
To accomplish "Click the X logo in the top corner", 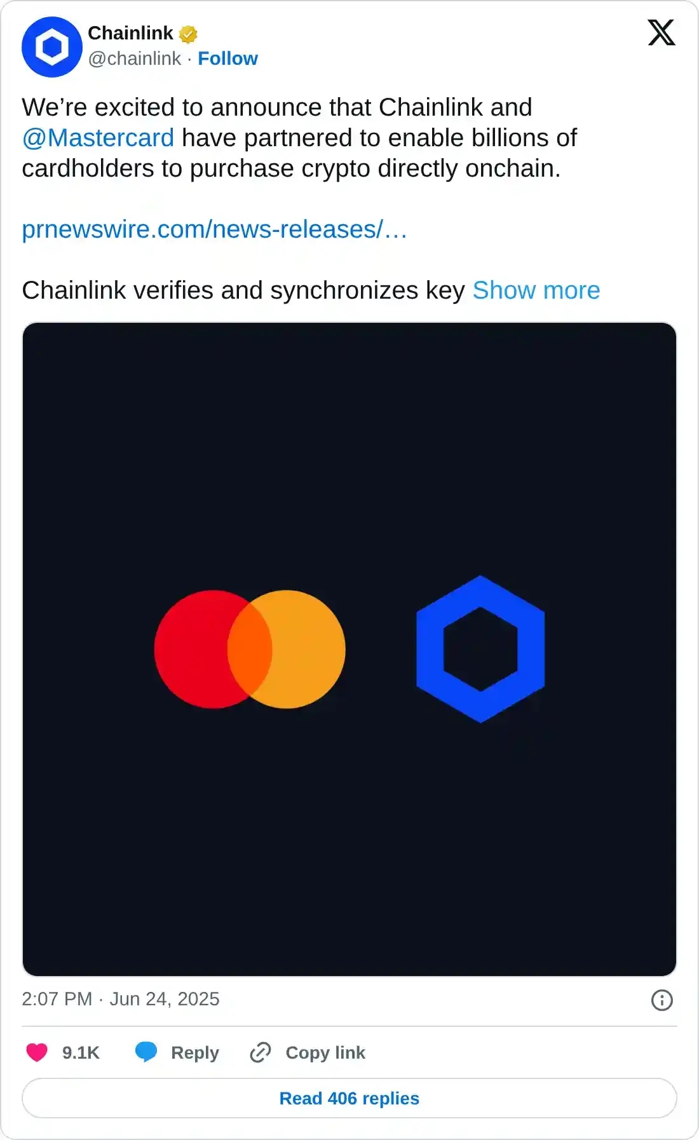I will [661, 33].
